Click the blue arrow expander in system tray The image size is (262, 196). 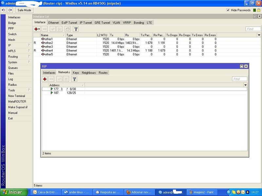(x=229, y=192)
